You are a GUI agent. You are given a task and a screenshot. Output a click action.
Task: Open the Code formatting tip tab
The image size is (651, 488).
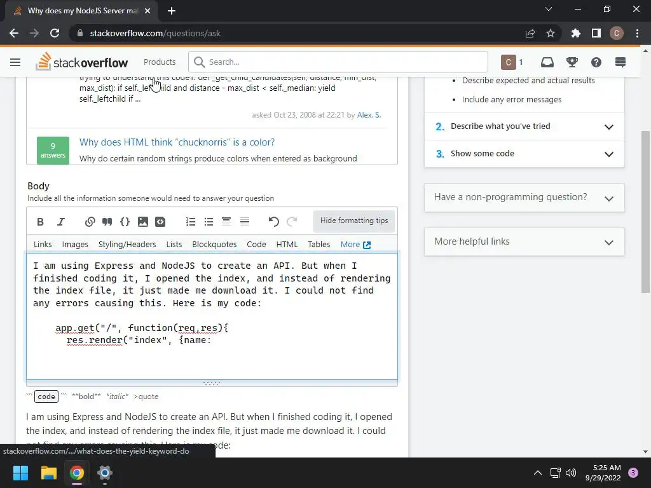(256, 245)
